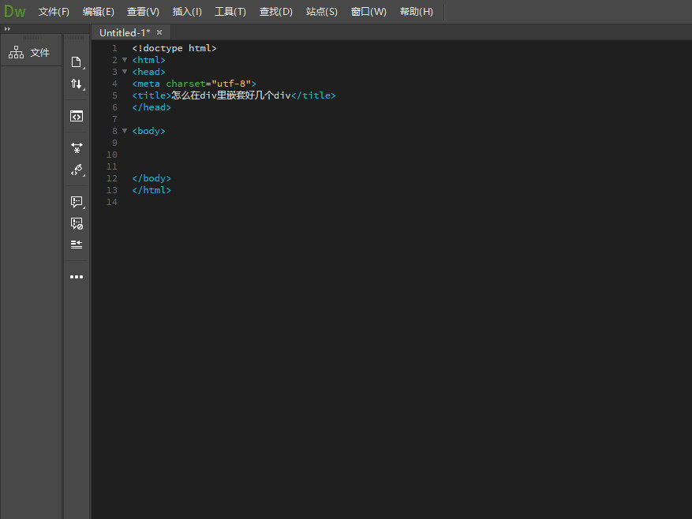Image resolution: width=692 pixels, height=519 pixels.
Task: Click the Dw Dreamweaver logo
Action: [14, 12]
